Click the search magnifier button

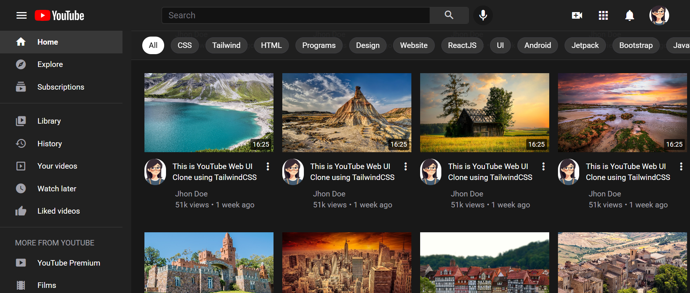tap(449, 15)
